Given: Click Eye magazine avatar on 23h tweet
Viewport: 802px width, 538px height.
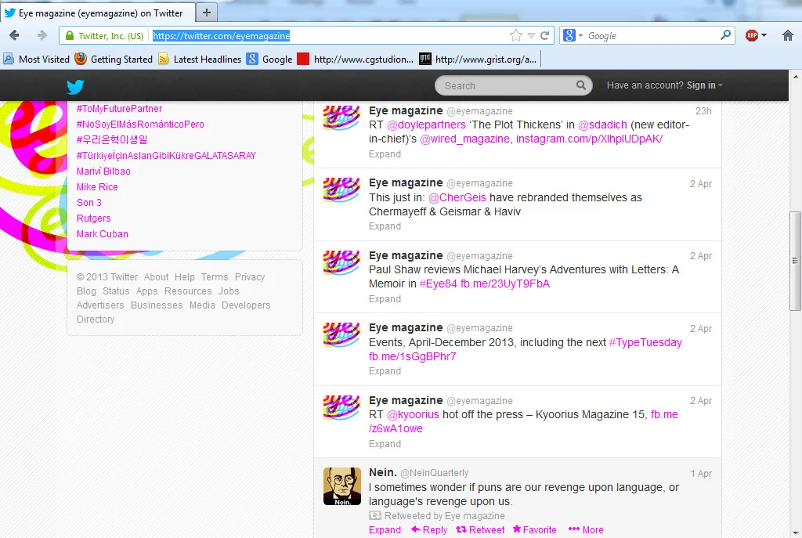Looking at the screenshot, I should [342, 117].
